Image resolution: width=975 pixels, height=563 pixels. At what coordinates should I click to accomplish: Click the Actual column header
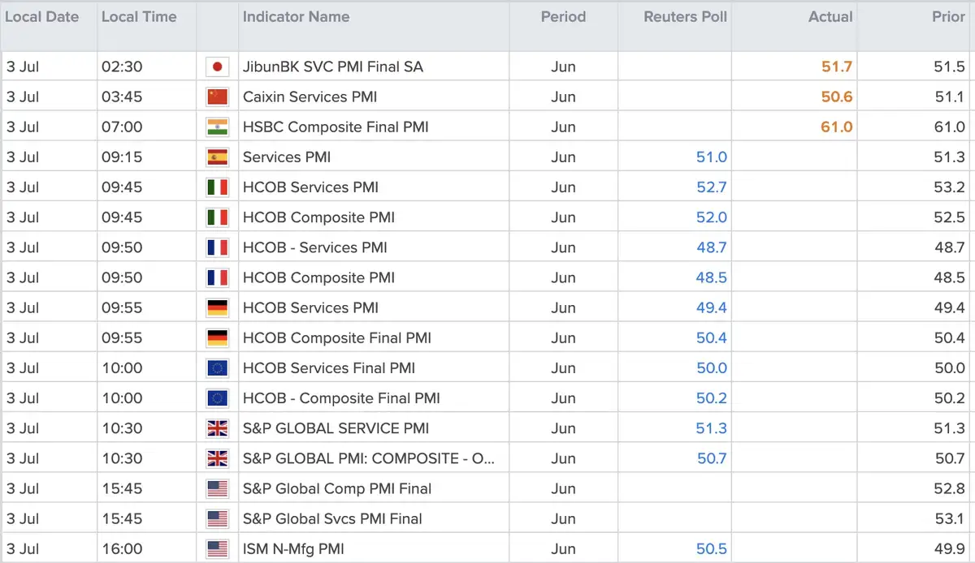click(x=830, y=16)
